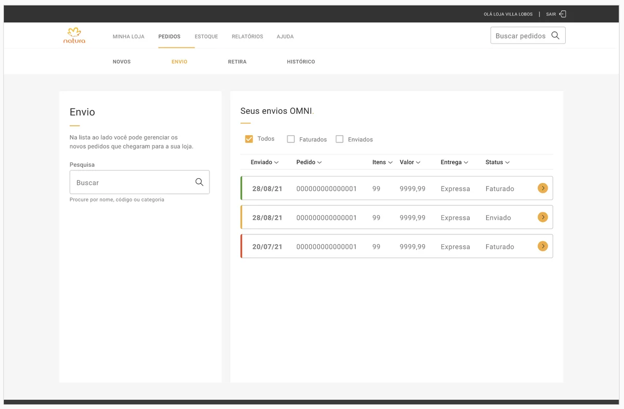Screen dimensions: 624x409
Task: Sort by the Pedido column
Action: [x=309, y=162]
